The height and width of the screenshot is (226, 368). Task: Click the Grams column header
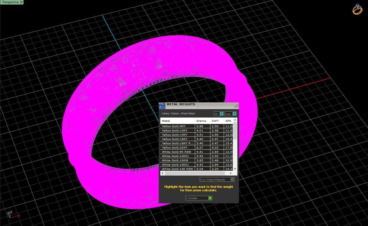(x=202, y=121)
